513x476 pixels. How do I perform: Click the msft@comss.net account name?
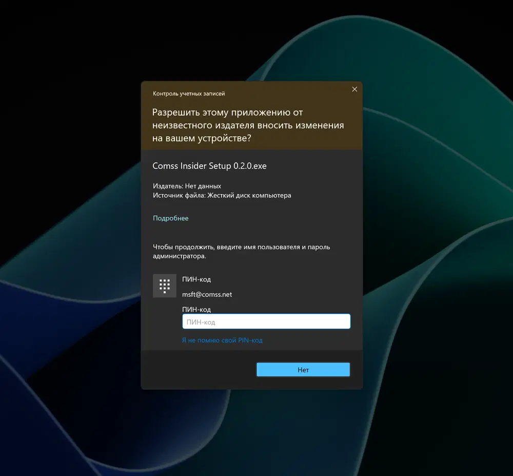pos(207,294)
